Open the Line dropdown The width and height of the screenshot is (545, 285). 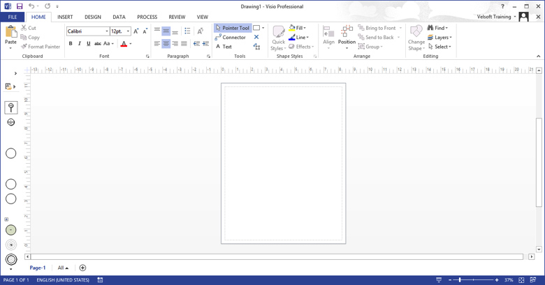coord(298,37)
